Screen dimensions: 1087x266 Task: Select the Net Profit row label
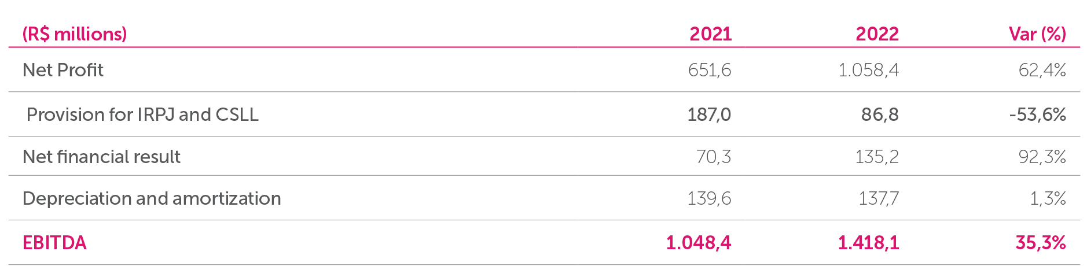click(63, 70)
